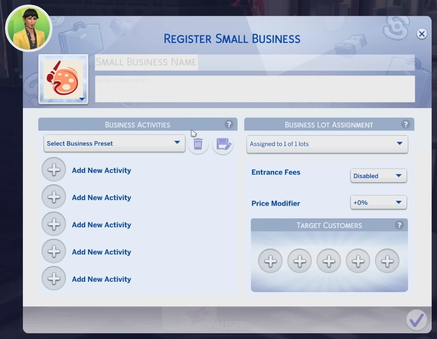Screen dimensions: 437x339
Task: Close the Register Small Business dialog
Action: pos(422,34)
